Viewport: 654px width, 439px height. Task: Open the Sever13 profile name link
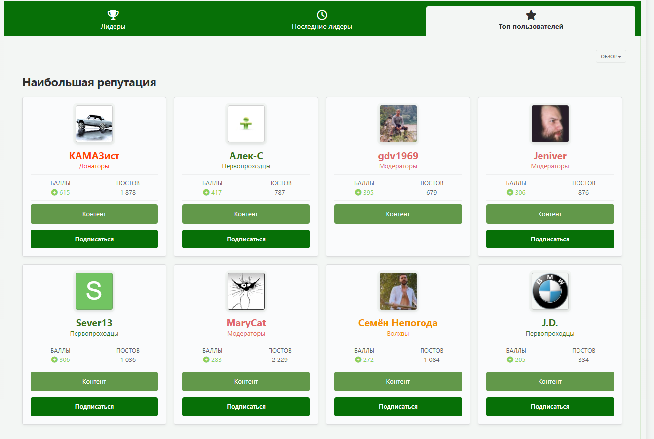click(x=94, y=323)
